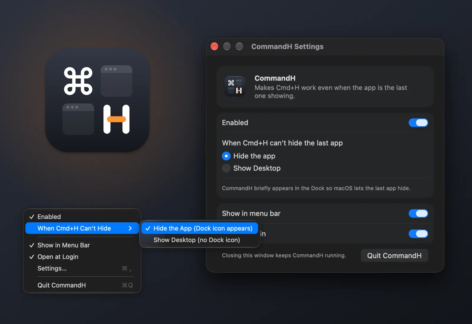Image resolution: width=472 pixels, height=324 pixels.
Task: Close the CommandH Settings window
Action: pyautogui.click(x=214, y=47)
